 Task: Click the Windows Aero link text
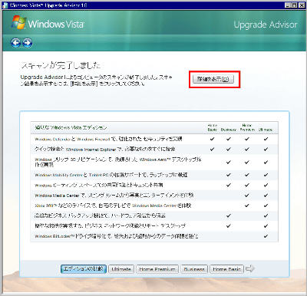(x=155, y=160)
